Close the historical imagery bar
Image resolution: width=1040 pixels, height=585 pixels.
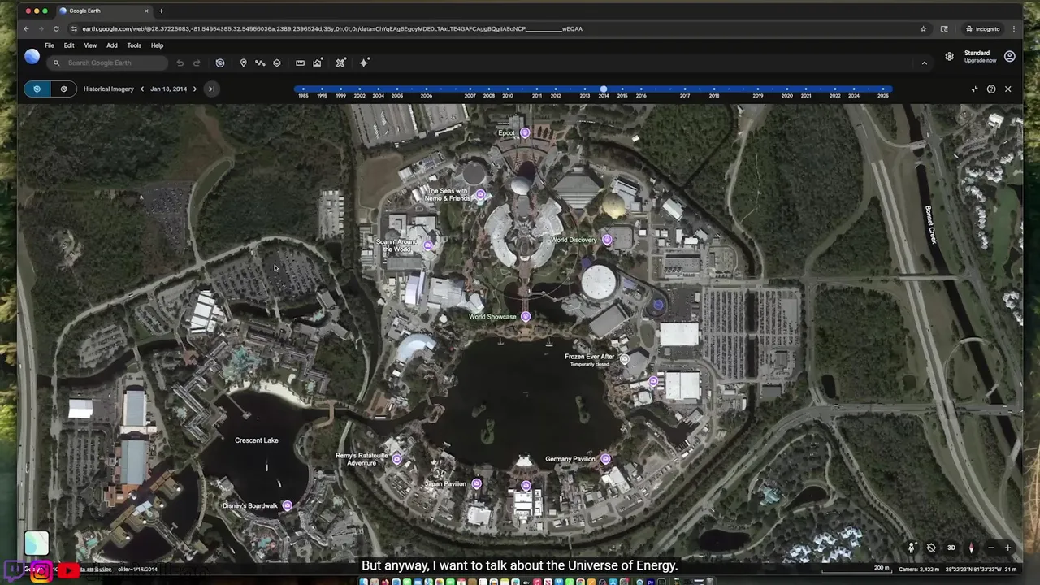click(x=1008, y=89)
